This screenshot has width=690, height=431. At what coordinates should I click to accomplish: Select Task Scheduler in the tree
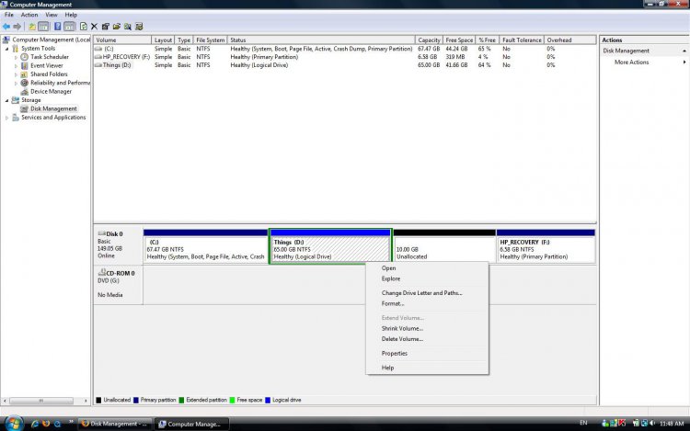50,57
